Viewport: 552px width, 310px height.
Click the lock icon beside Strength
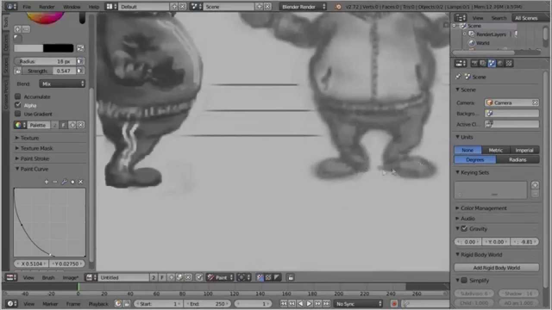18,71
